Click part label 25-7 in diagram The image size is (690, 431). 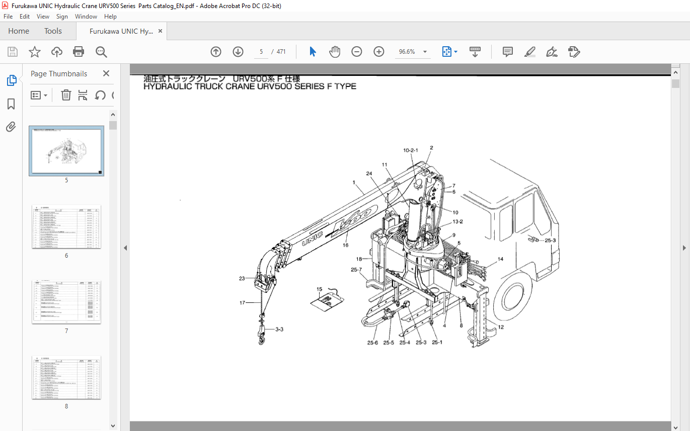[x=356, y=270]
